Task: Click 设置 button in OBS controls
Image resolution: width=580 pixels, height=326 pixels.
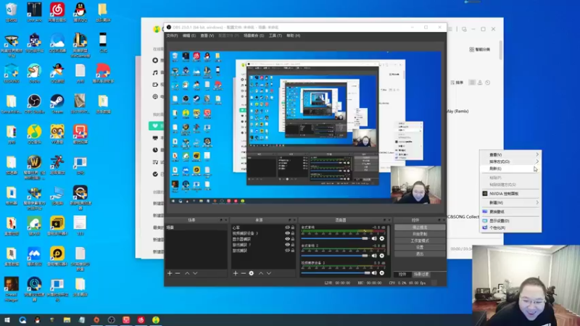Action: (420, 247)
